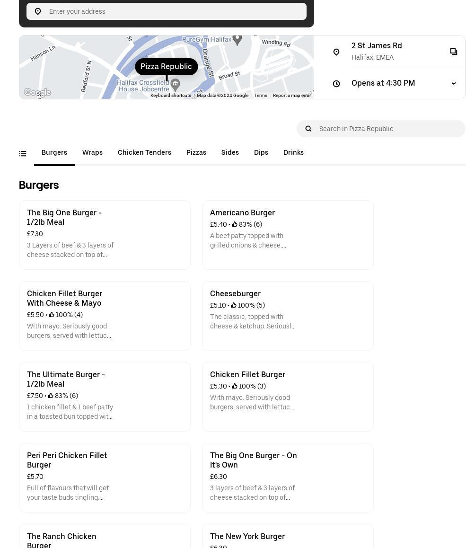
Task: Open the menu categories list icon
Action: click(x=23, y=153)
